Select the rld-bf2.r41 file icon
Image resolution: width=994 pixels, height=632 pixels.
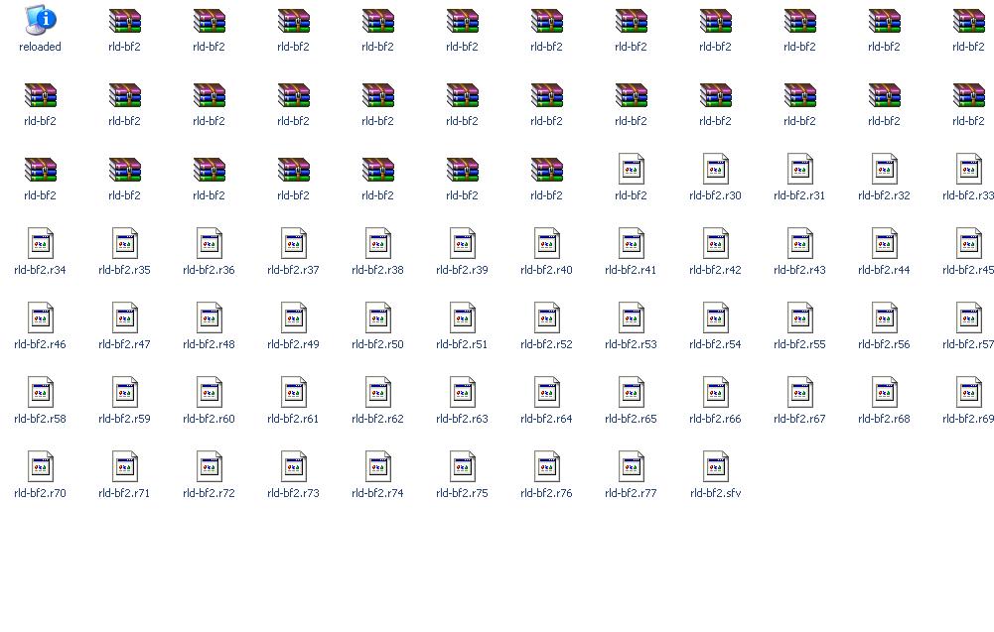[631, 243]
